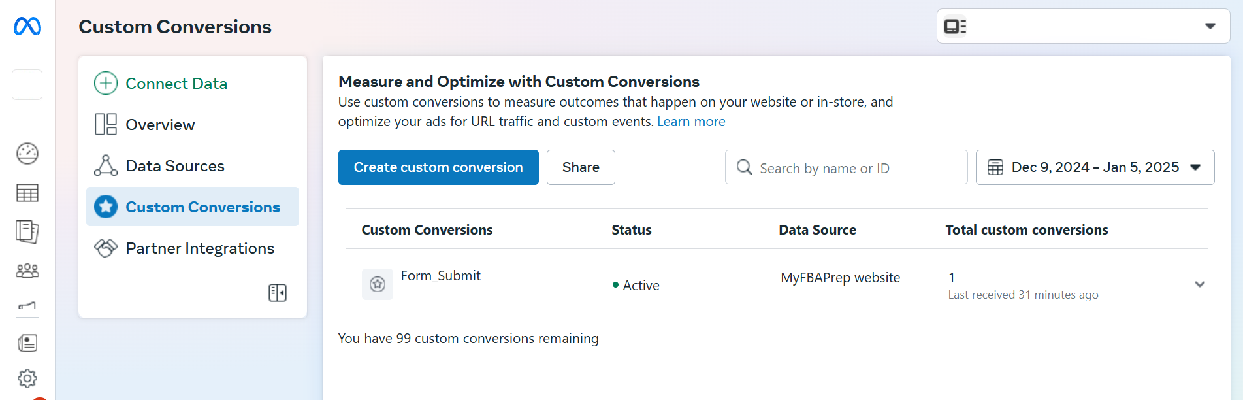Click the account selector card icon
Viewport: 1243px width, 400px height.
tap(955, 26)
